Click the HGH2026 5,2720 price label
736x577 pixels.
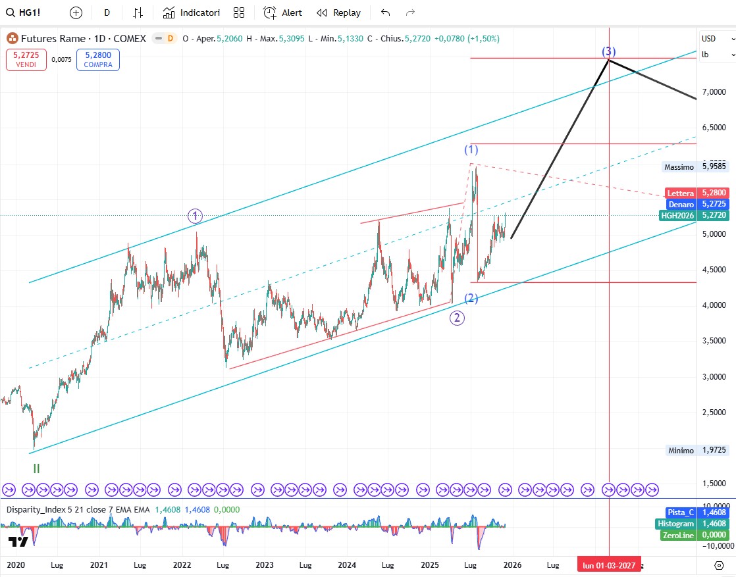point(695,215)
